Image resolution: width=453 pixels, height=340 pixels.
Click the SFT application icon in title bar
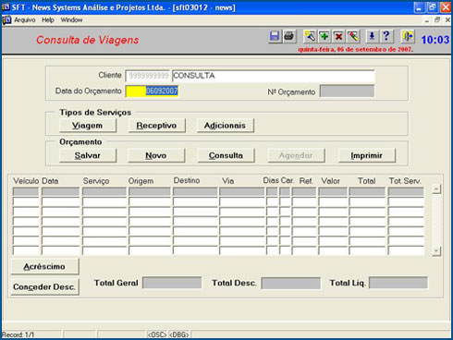pos(6,6)
